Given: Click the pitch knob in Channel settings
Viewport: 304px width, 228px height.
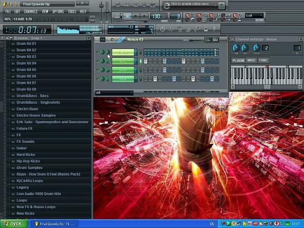Looking at the screenshot, I should [x=257, y=48].
